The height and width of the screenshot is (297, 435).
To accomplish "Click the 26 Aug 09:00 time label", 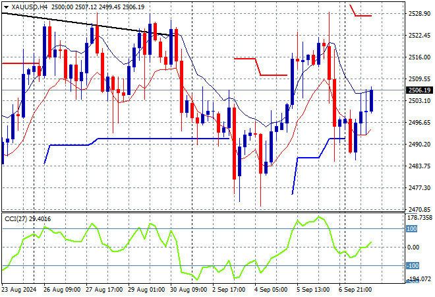I will tap(62, 290).
